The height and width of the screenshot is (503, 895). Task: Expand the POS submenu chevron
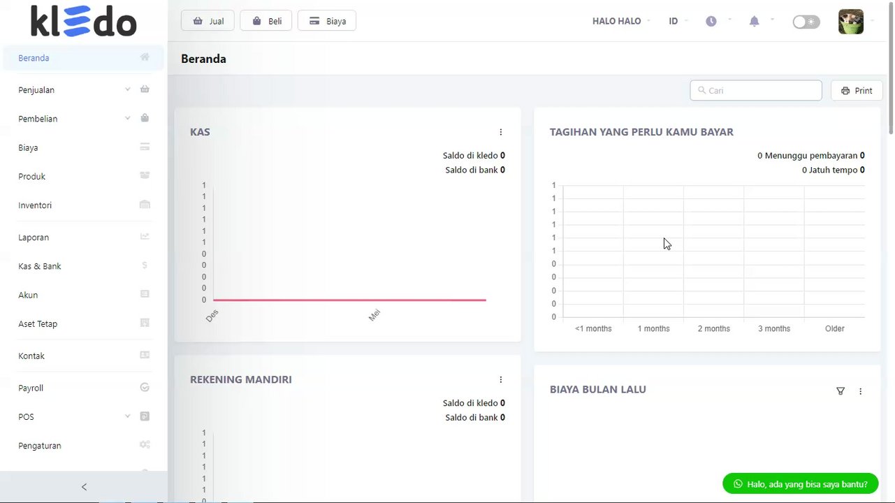pyautogui.click(x=128, y=416)
